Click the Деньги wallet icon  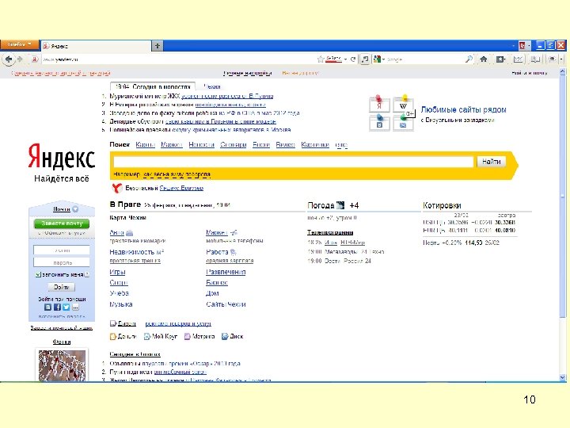pos(113,337)
